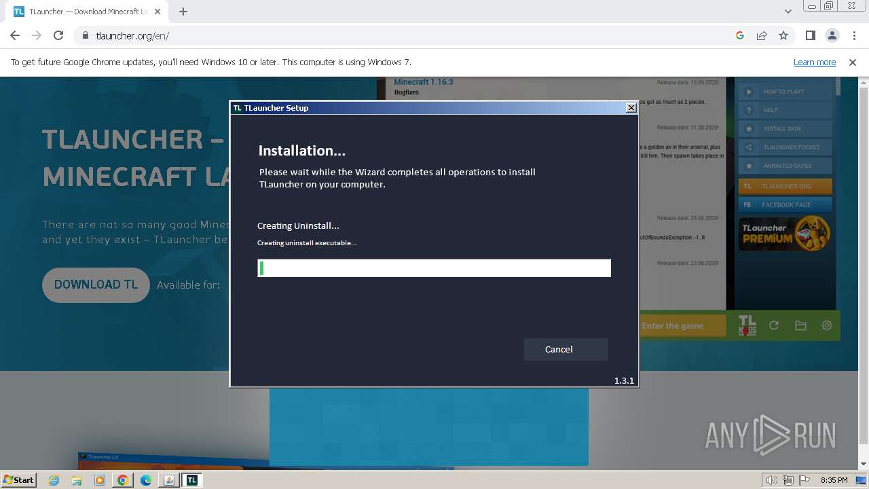This screenshot has height=489, width=869.
Task: Click the orange TLAUNCHER.ORG button
Action: pyautogui.click(x=785, y=186)
